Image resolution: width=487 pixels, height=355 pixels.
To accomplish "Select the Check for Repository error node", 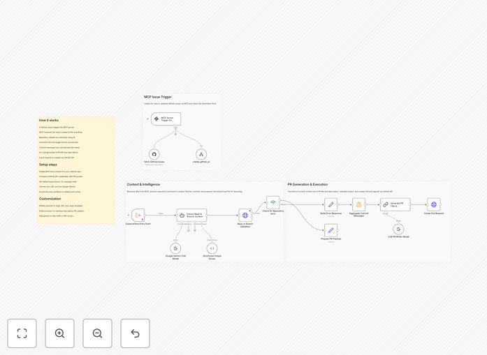I will point(273,202).
